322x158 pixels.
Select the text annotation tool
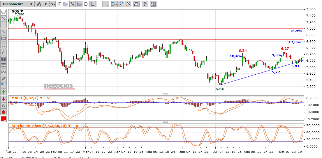3,105
